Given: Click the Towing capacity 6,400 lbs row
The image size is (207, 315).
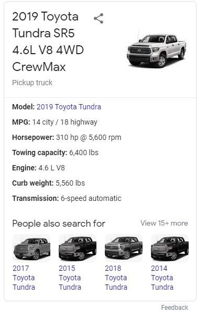Looking at the screenshot, I should pyautogui.click(x=55, y=153).
